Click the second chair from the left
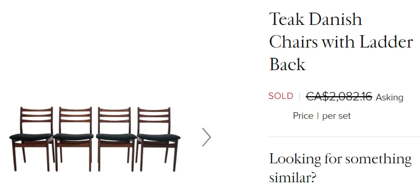The height and width of the screenshot is (189, 420). click(x=74, y=138)
